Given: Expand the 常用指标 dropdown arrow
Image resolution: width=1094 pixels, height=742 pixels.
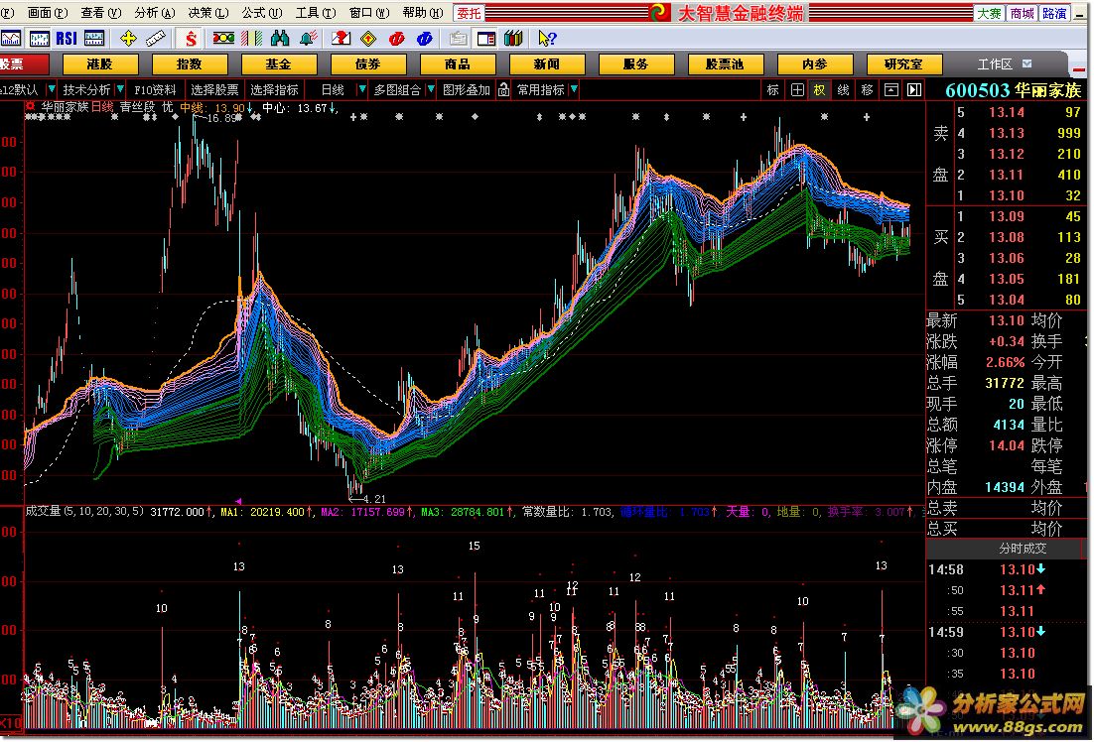Looking at the screenshot, I should (x=574, y=89).
